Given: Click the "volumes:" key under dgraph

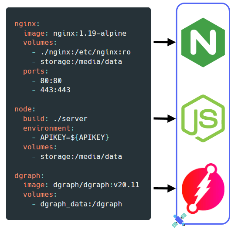Looking at the screenshot, I should click(40, 195).
